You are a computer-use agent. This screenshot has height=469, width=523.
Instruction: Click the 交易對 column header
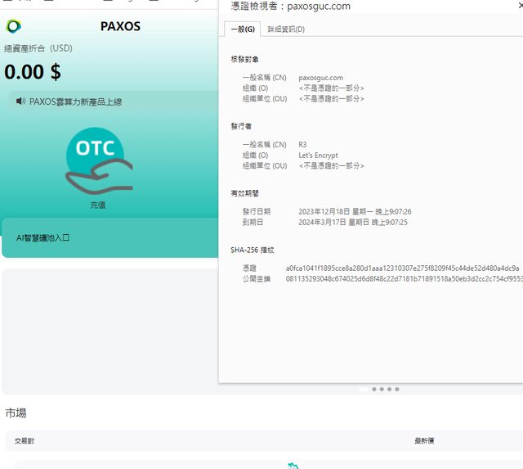(x=25, y=441)
